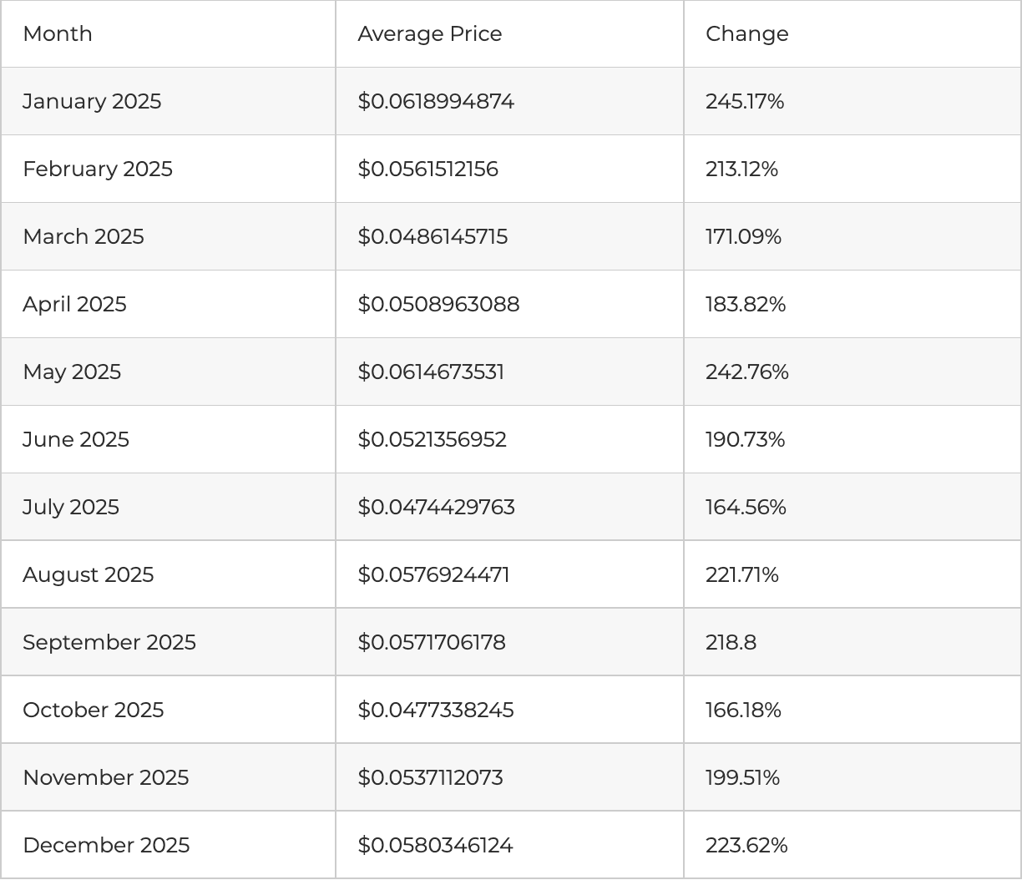The width and height of the screenshot is (1022, 880).
Task: Select the price $0.0576924471
Action: pos(433,575)
